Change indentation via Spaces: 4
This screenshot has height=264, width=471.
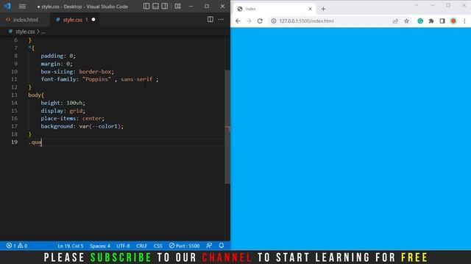(x=100, y=246)
